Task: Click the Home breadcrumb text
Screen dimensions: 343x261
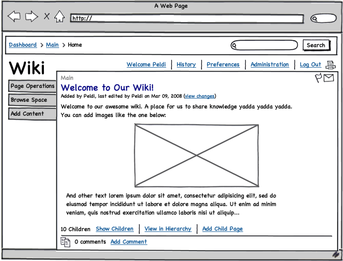Action: 75,45
